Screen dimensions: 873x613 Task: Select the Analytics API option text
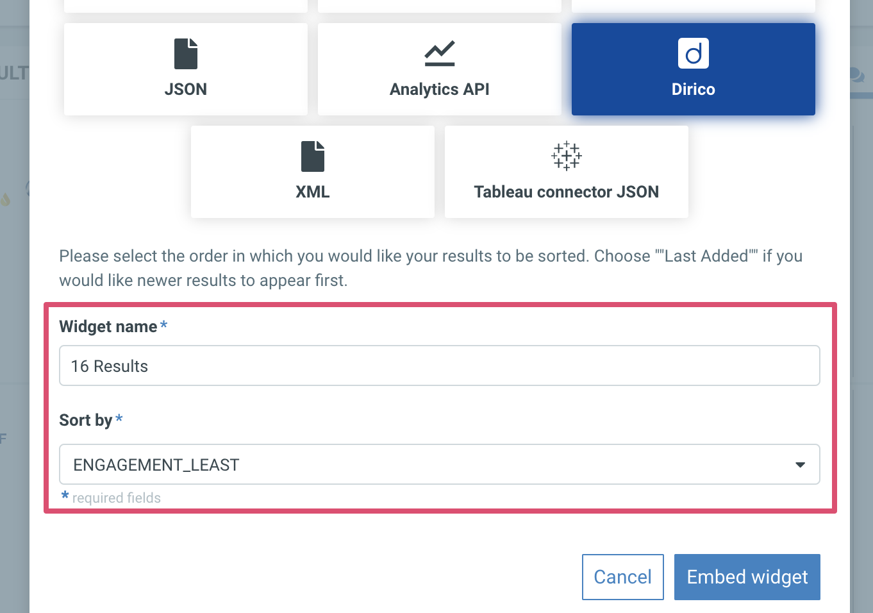440,89
